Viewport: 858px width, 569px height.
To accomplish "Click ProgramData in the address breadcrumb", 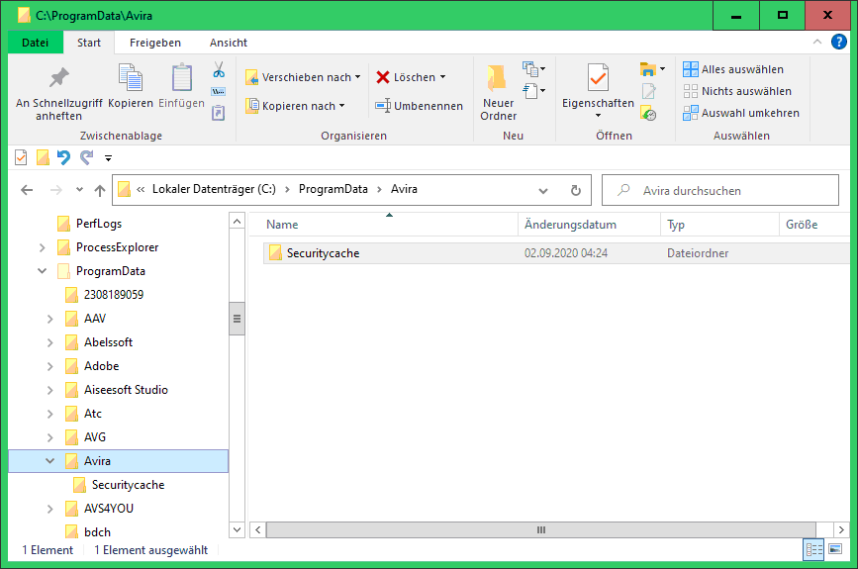I will coord(334,189).
